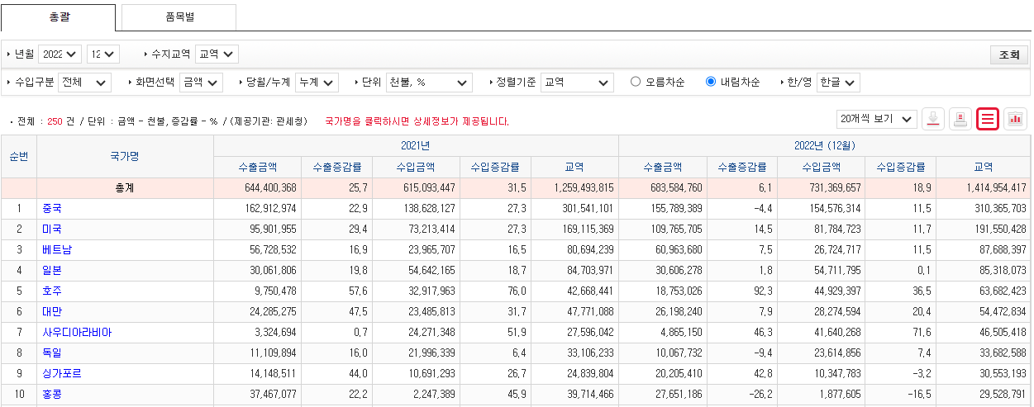
Task: Click the 2021년 group header
Action: coord(416,145)
